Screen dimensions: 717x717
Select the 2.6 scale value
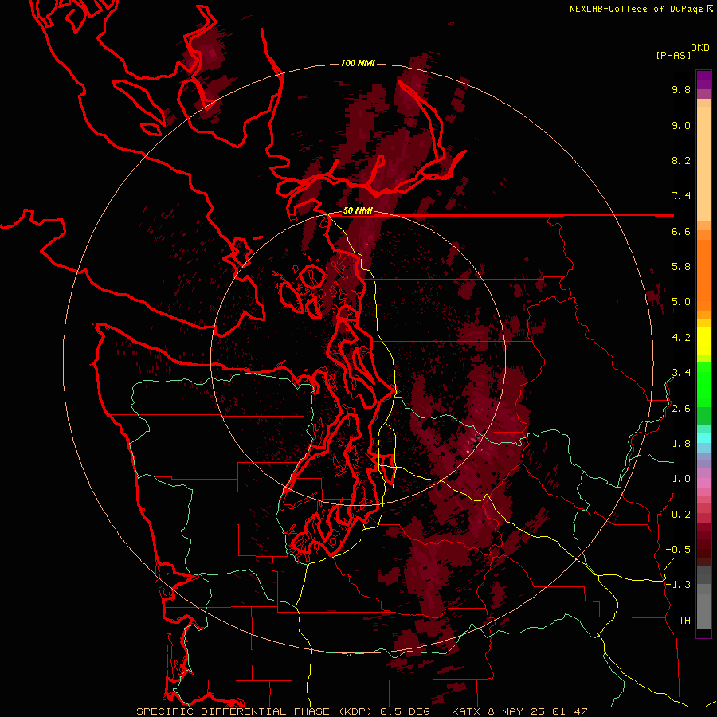tap(681, 409)
